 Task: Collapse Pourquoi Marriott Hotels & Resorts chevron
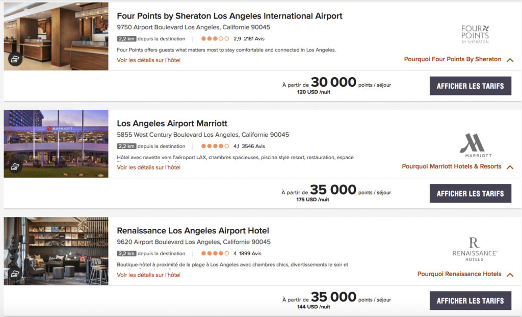point(510,167)
